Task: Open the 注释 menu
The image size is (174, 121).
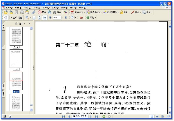Action: (x=46, y=8)
